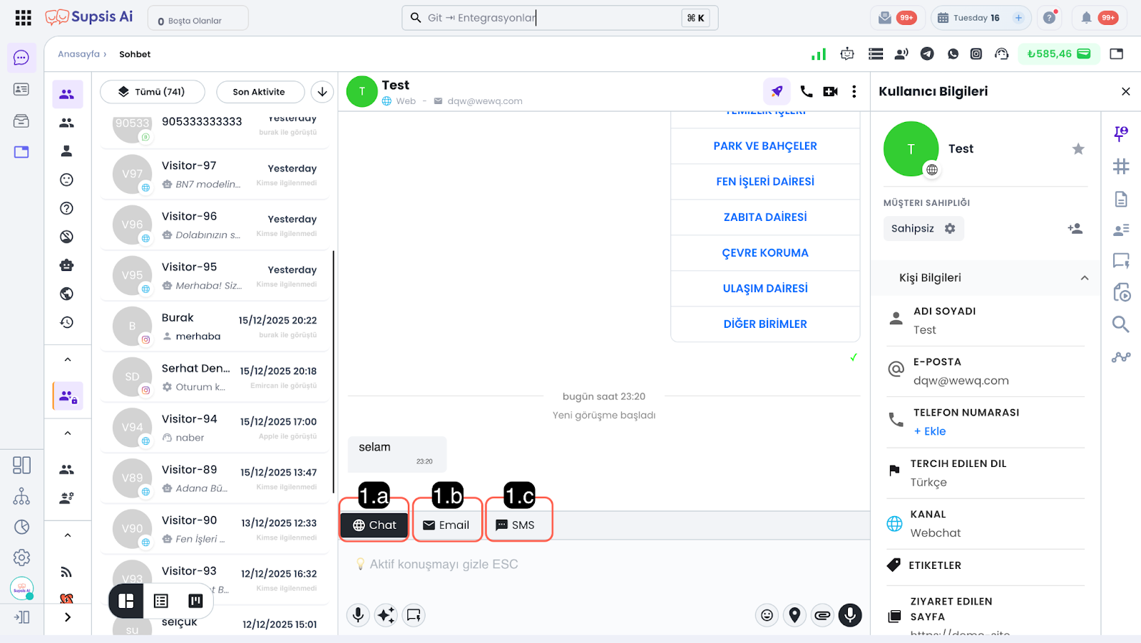
Task: Share location using the pin icon
Action: (794, 615)
